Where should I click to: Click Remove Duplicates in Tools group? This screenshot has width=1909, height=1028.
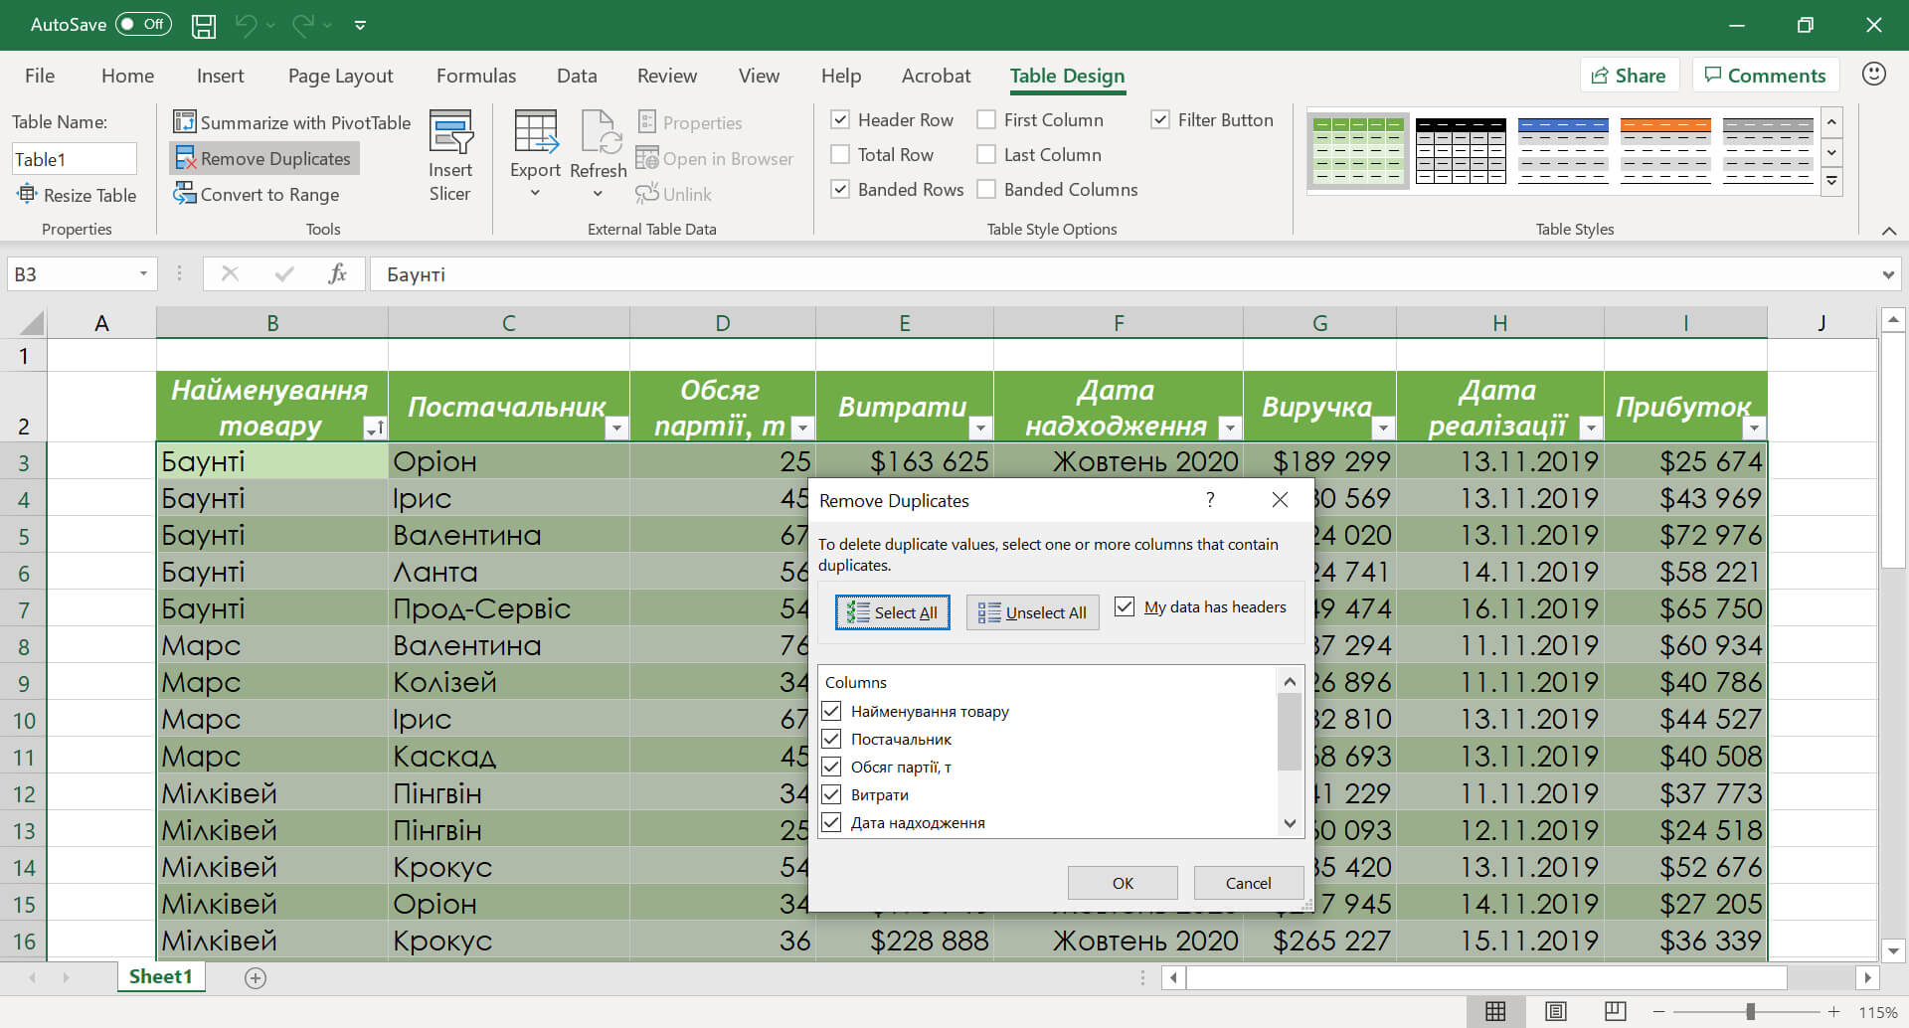coord(264,159)
